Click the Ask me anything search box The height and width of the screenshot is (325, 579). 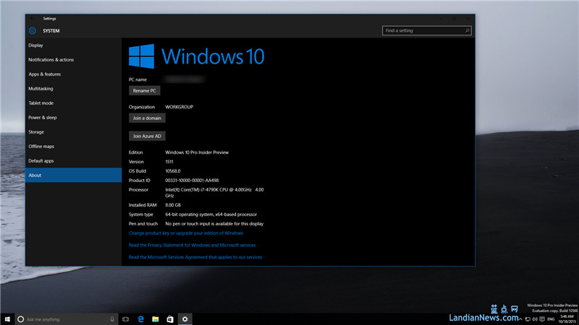pos(67,319)
